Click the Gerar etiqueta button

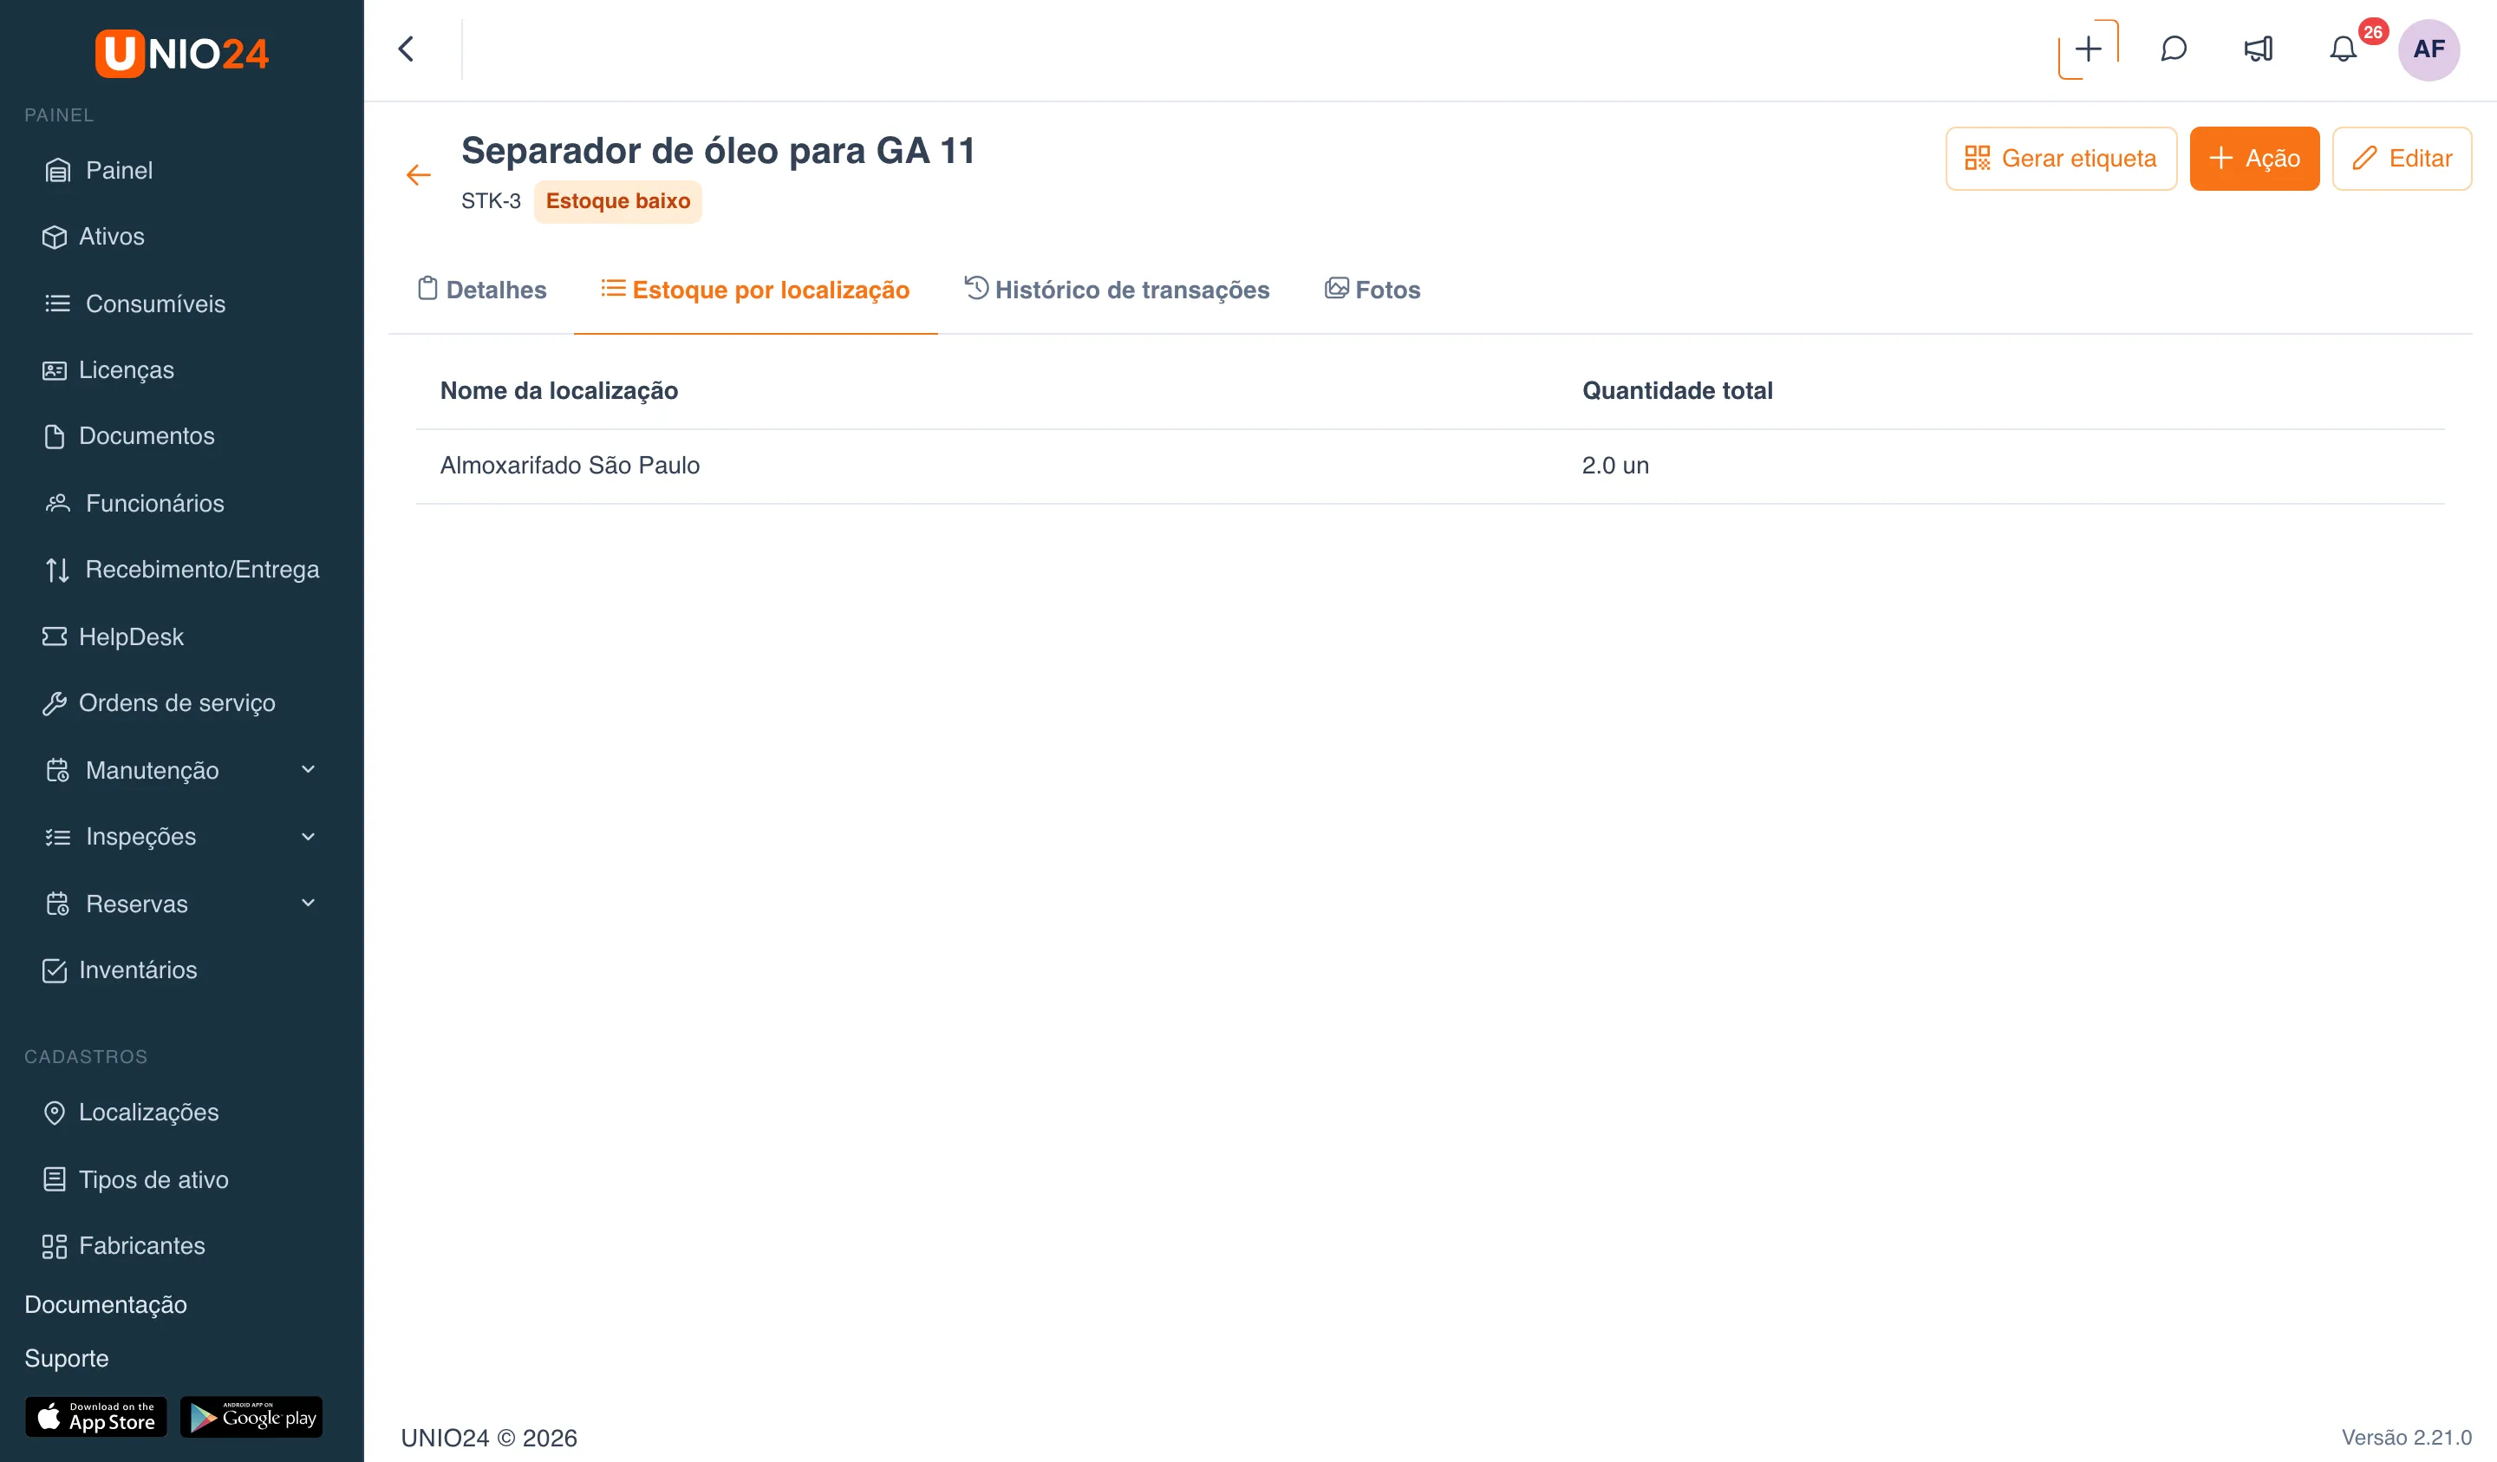(x=2061, y=159)
